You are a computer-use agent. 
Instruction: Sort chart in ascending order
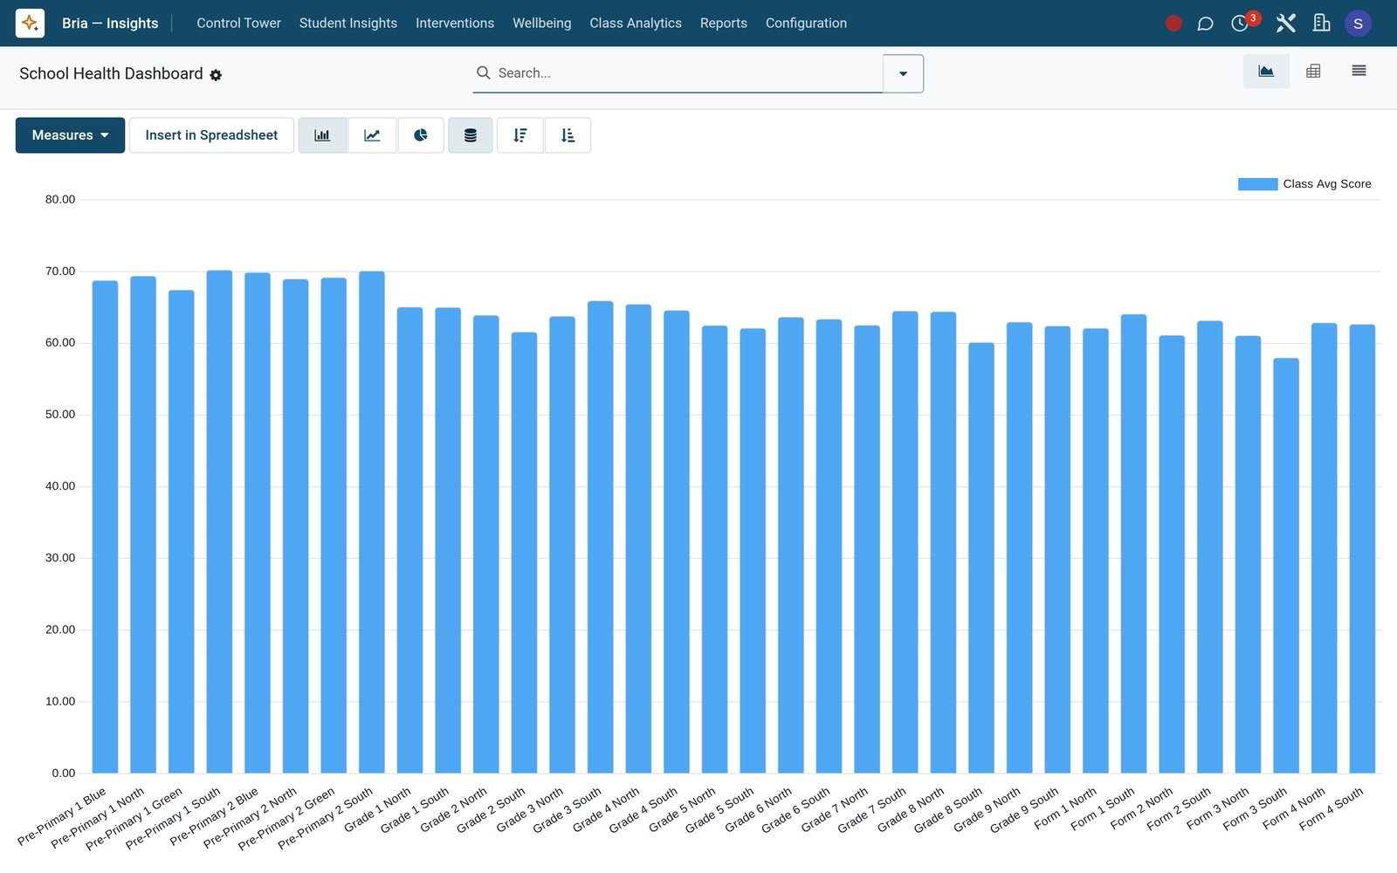point(568,135)
